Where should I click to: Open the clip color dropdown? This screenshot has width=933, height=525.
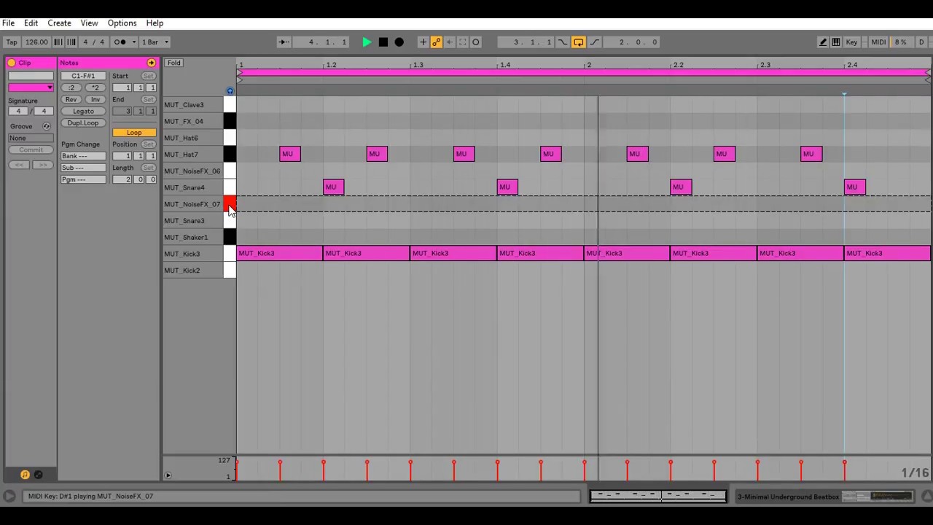click(31, 87)
